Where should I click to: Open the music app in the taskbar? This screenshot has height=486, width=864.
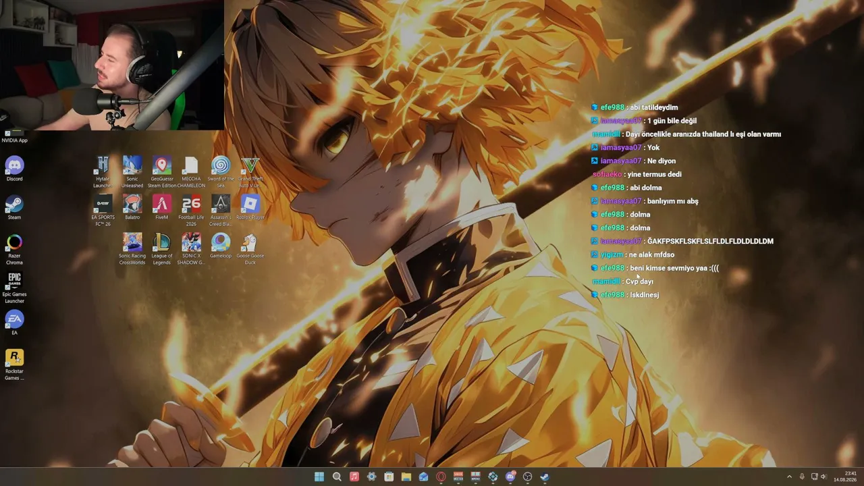point(354,477)
